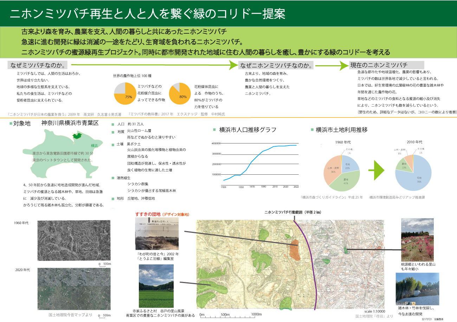Click the green square bullet beside 対象地
This screenshot has height=322, width=457.
point(11,123)
